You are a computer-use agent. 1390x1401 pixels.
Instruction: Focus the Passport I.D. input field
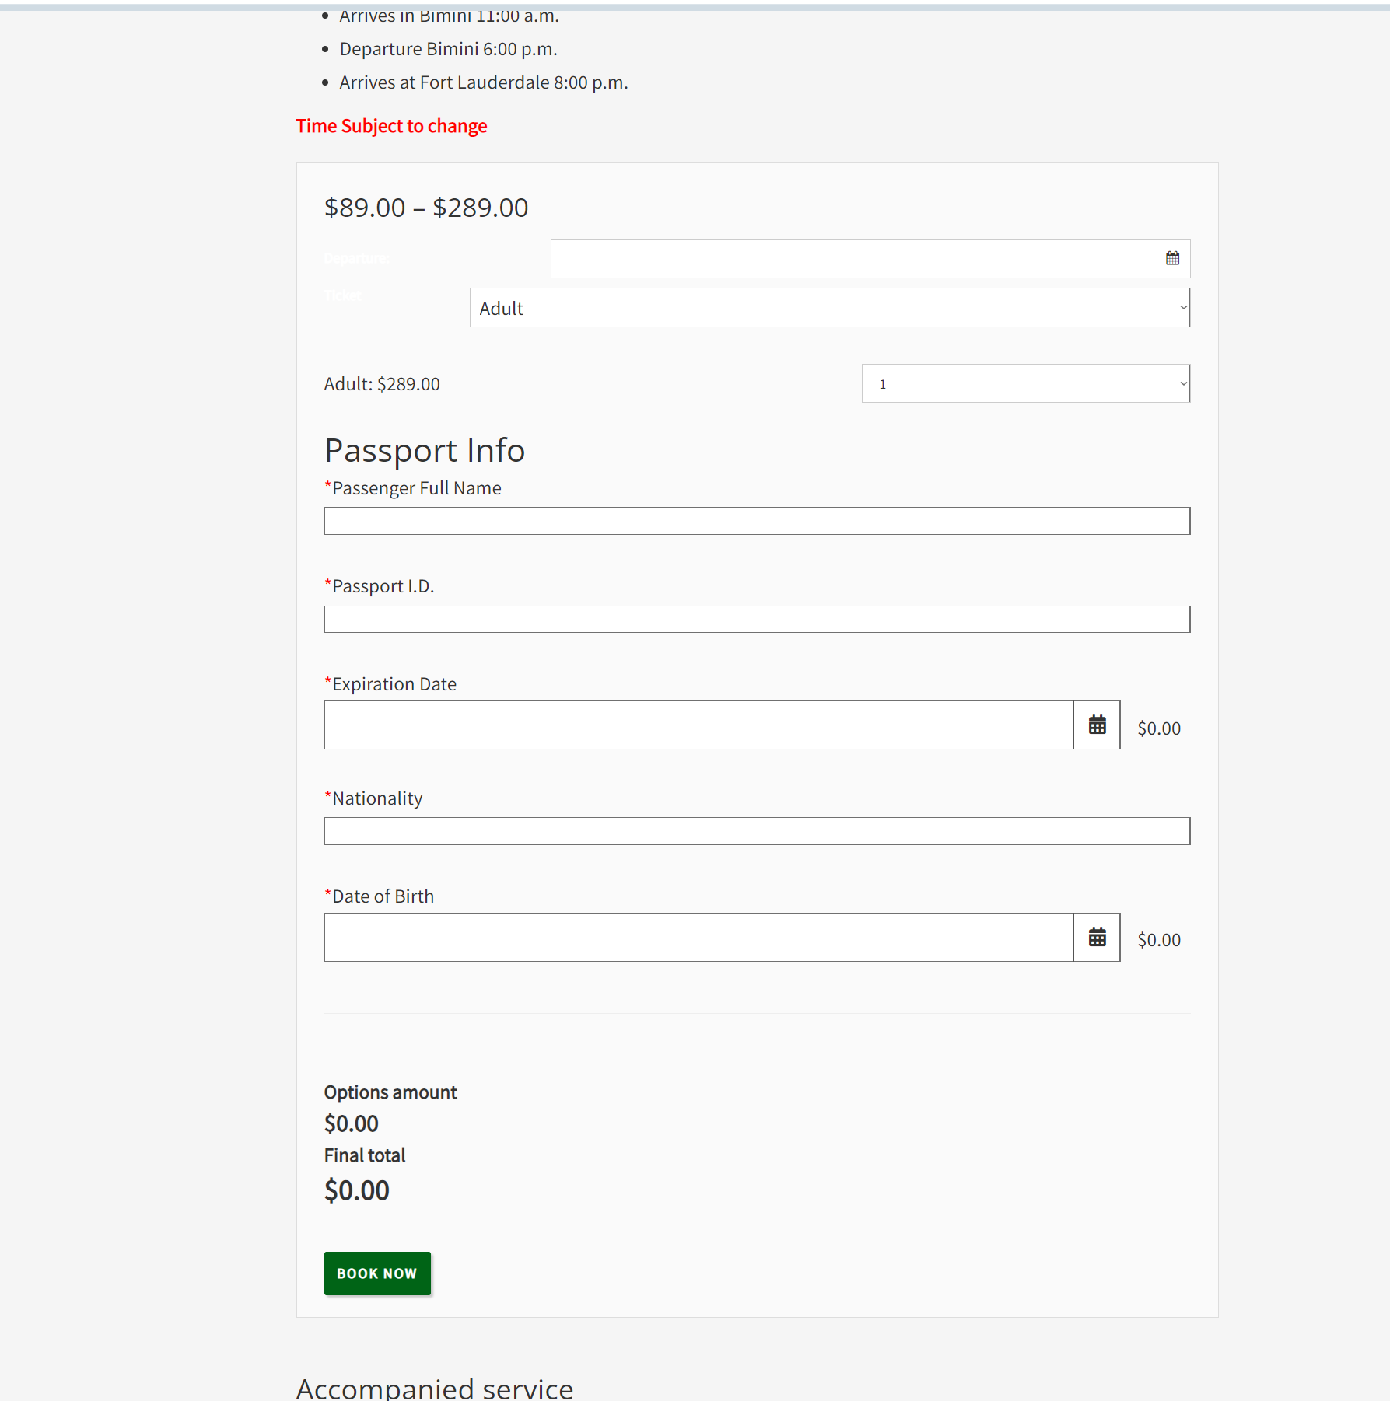pyautogui.click(x=757, y=620)
